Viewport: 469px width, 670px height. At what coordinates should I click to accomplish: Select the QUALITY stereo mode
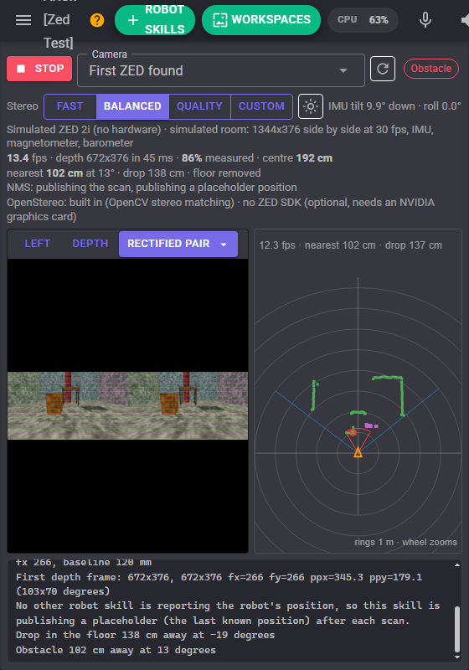click(x=199, y=106)
